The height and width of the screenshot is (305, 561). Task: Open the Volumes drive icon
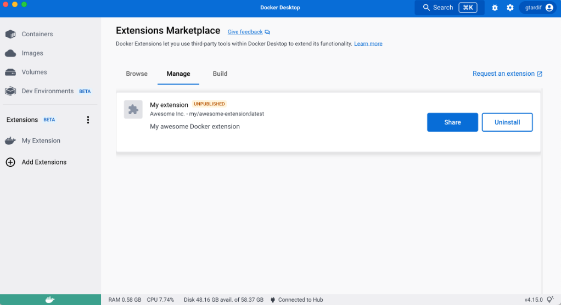coord(10,72)
